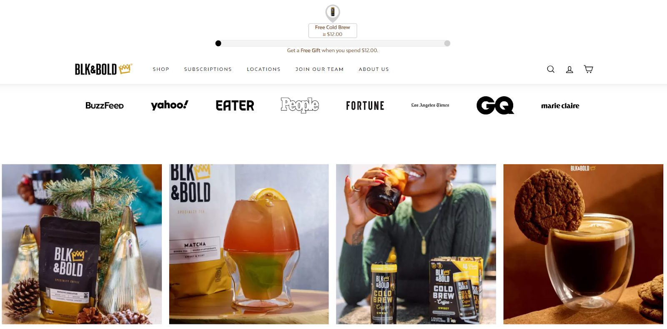Open the account profile icon
Viewport: 667px width, 329px height.
pyautogui.click(x=569, y=69)
